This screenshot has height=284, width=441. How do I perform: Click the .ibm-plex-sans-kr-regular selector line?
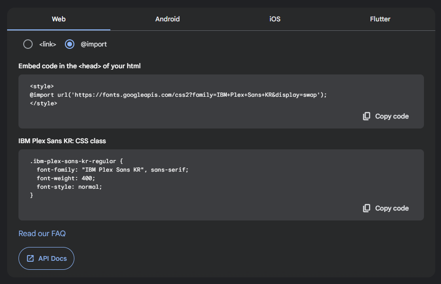tap(77, 161)
